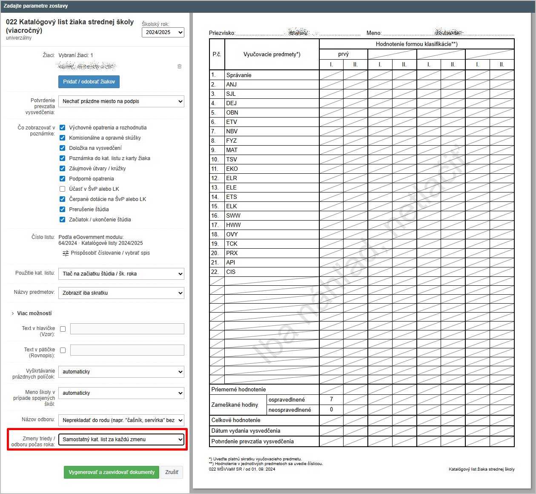Click the ELE subject row
The image size is (536, 494).
[x=362, y=187]
